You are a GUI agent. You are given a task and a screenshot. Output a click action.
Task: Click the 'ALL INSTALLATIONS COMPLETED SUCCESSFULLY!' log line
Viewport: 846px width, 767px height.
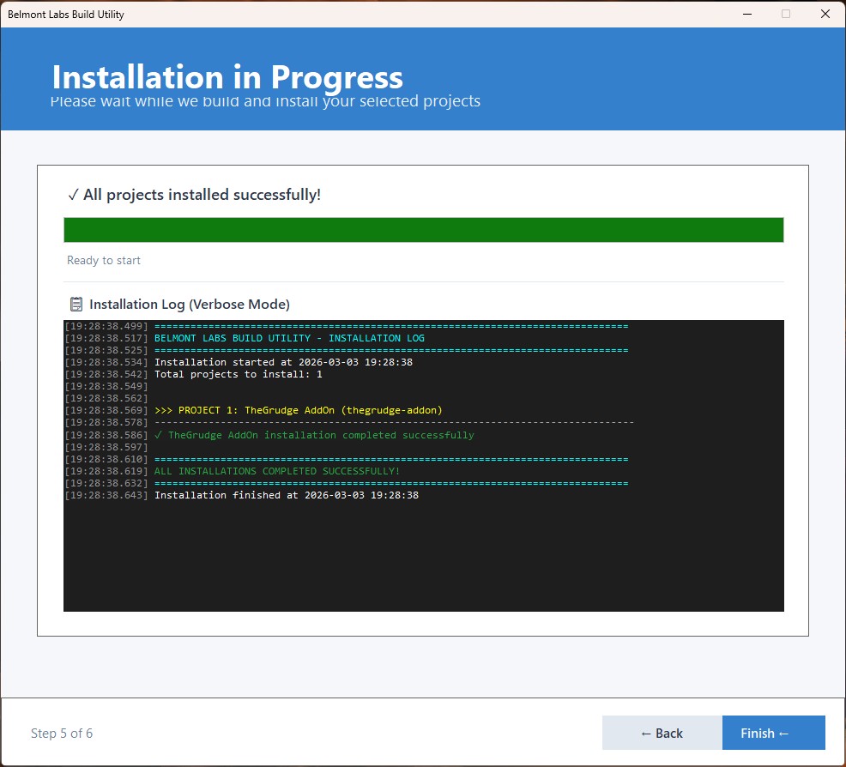(276, 471)
